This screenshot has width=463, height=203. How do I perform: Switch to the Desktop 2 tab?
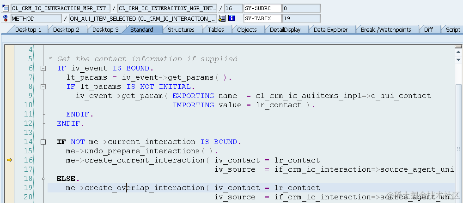[67, 30]
